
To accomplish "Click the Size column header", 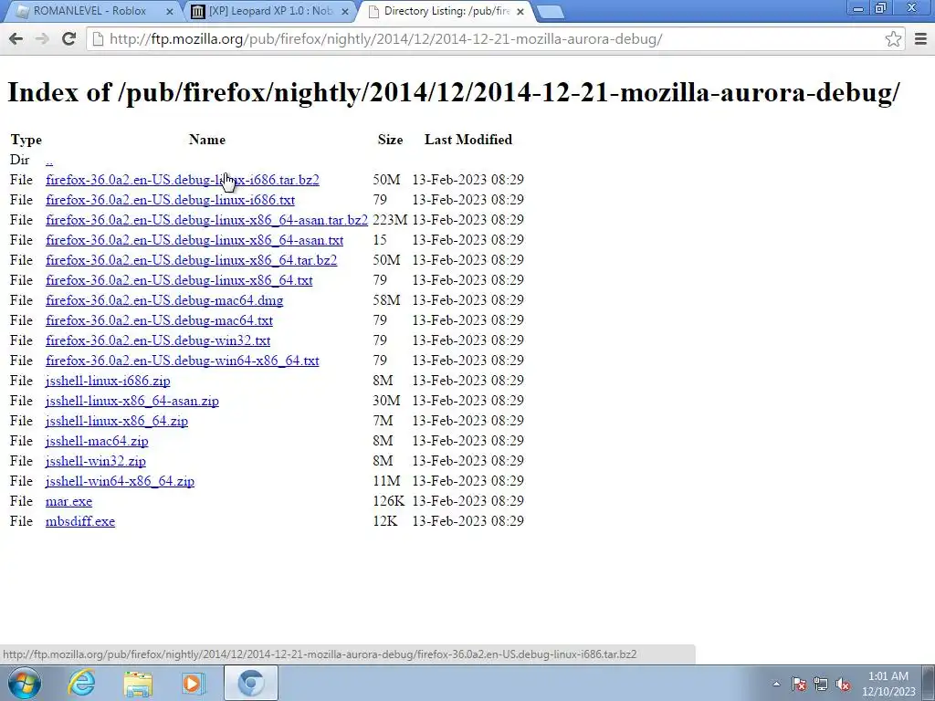I will pyautogui.click(x=390, y=140).
